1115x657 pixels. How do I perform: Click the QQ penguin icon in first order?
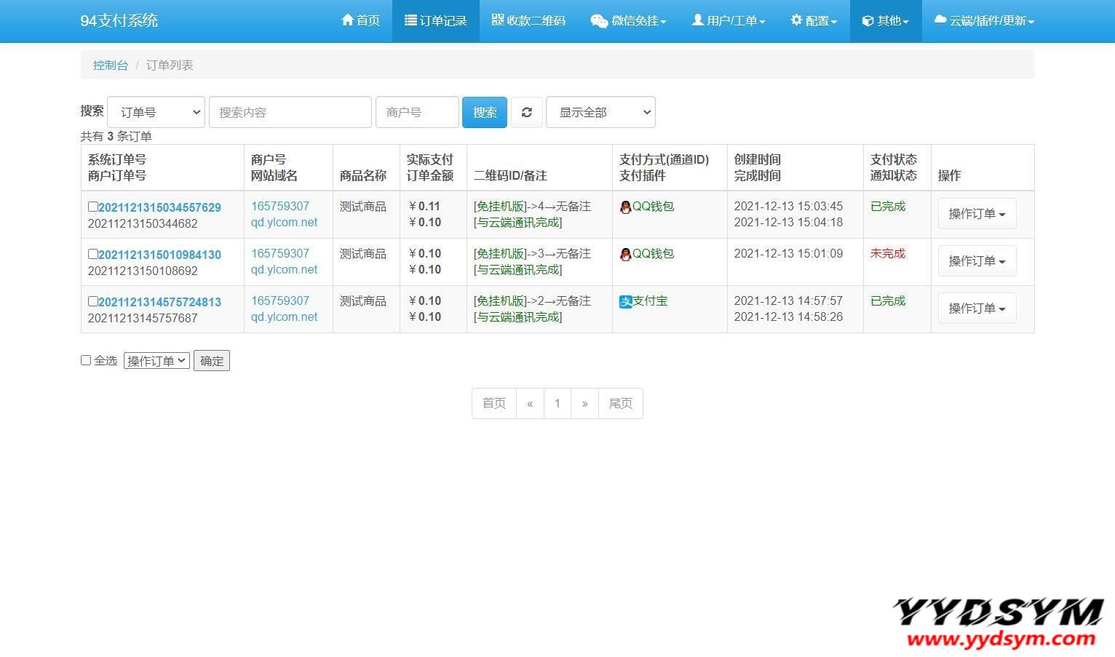pyautogui.click(x=625, y=207)
